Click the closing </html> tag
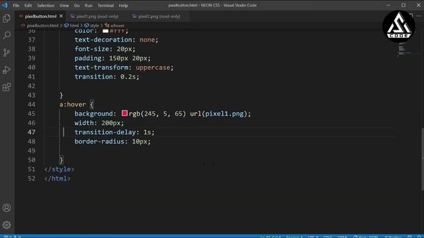 pos(58,178)
